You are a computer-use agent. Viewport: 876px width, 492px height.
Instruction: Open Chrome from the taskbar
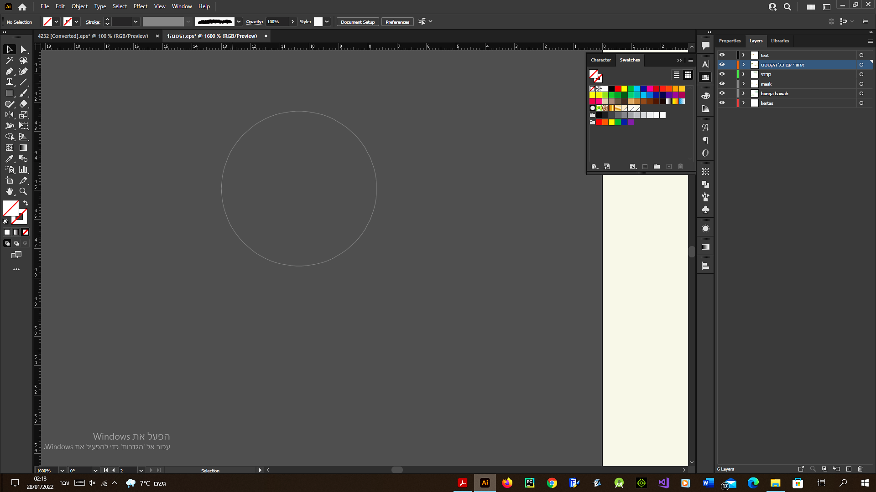click(x=552, y=483)
